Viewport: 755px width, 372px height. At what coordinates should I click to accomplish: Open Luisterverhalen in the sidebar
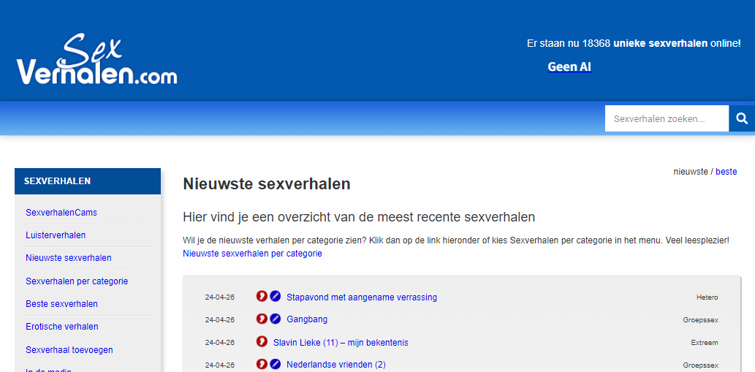(56, 235)
